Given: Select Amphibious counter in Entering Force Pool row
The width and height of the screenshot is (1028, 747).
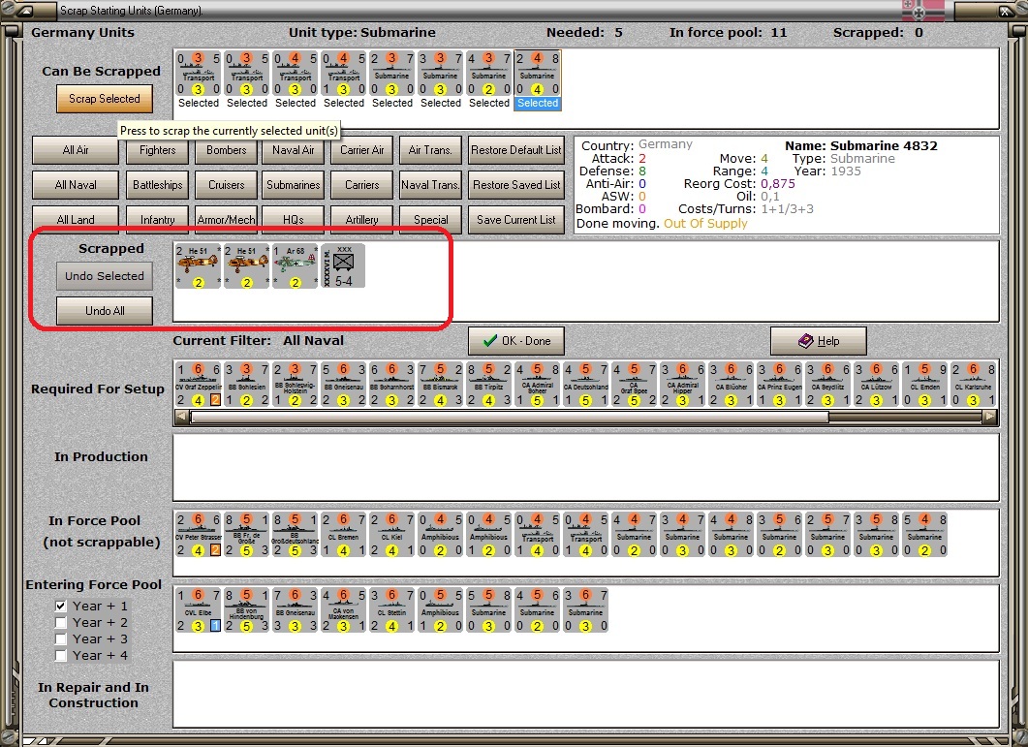Looking at the screenshot, I should [x=441, y=610].
